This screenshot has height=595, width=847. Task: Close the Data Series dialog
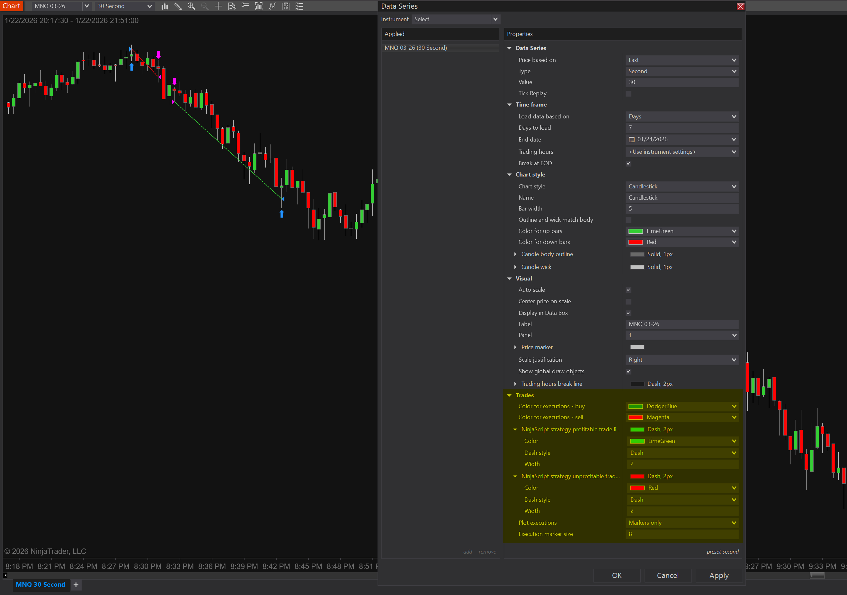740,6
